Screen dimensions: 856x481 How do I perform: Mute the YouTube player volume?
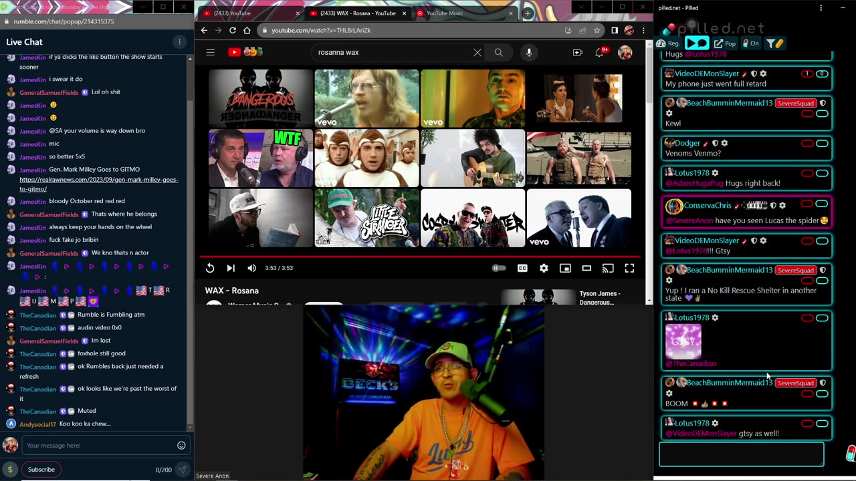(x=251, y=268)
